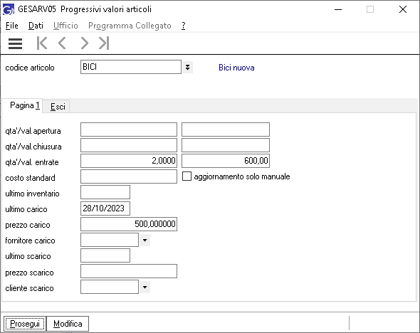Screen dimensions: 420x333
Task: Click the ultimo carico date field
Action: point(105,208)
